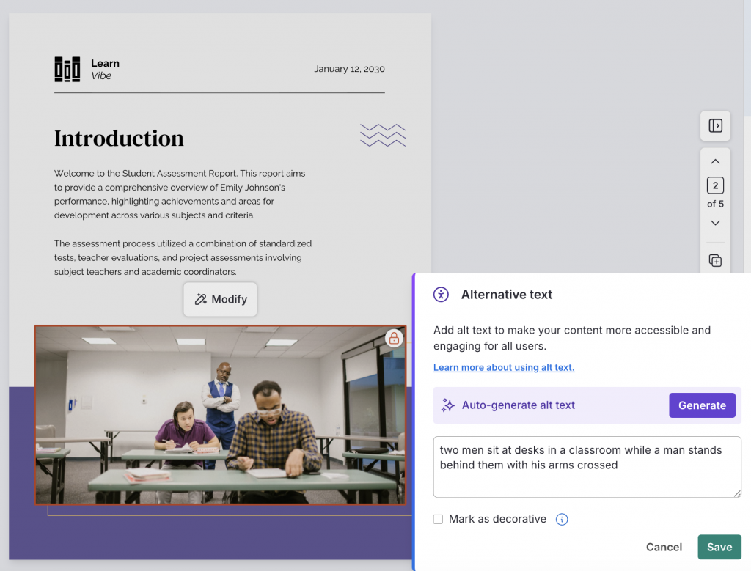Click the lock icon on the image
Screen dimensions: 751x571
point(394,339)
